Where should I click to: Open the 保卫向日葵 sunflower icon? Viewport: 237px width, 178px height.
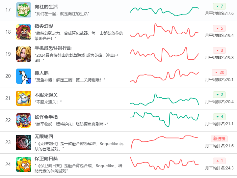tap(24, 164)
